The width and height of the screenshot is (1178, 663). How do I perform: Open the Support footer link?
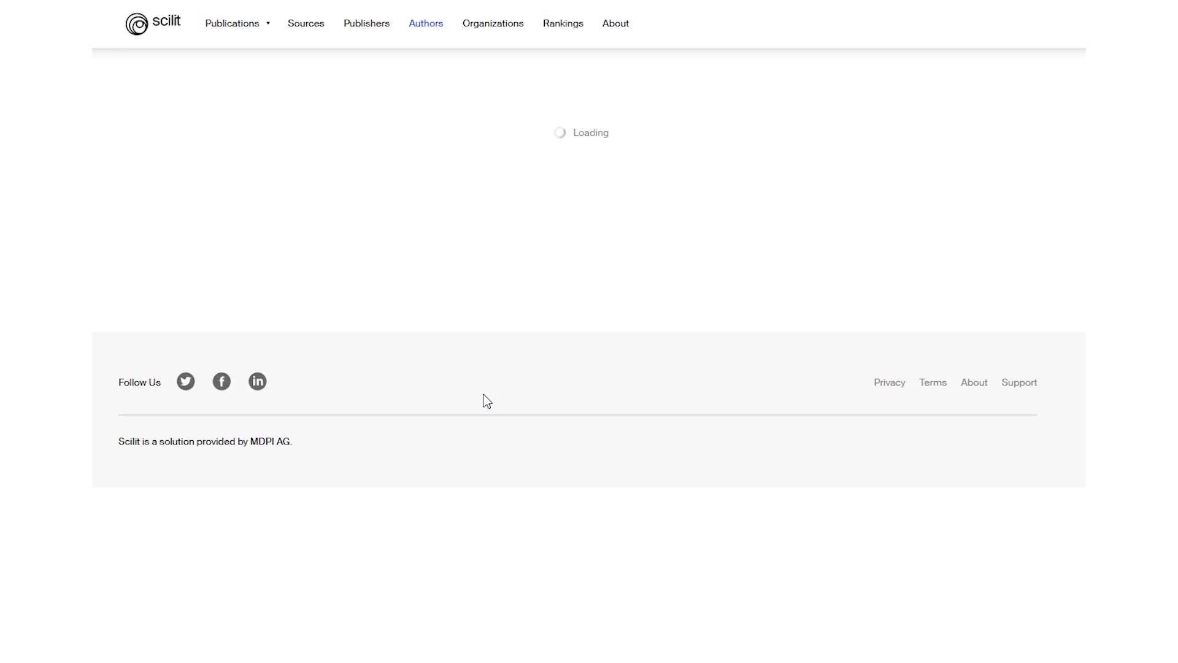tap(1018, 382)
